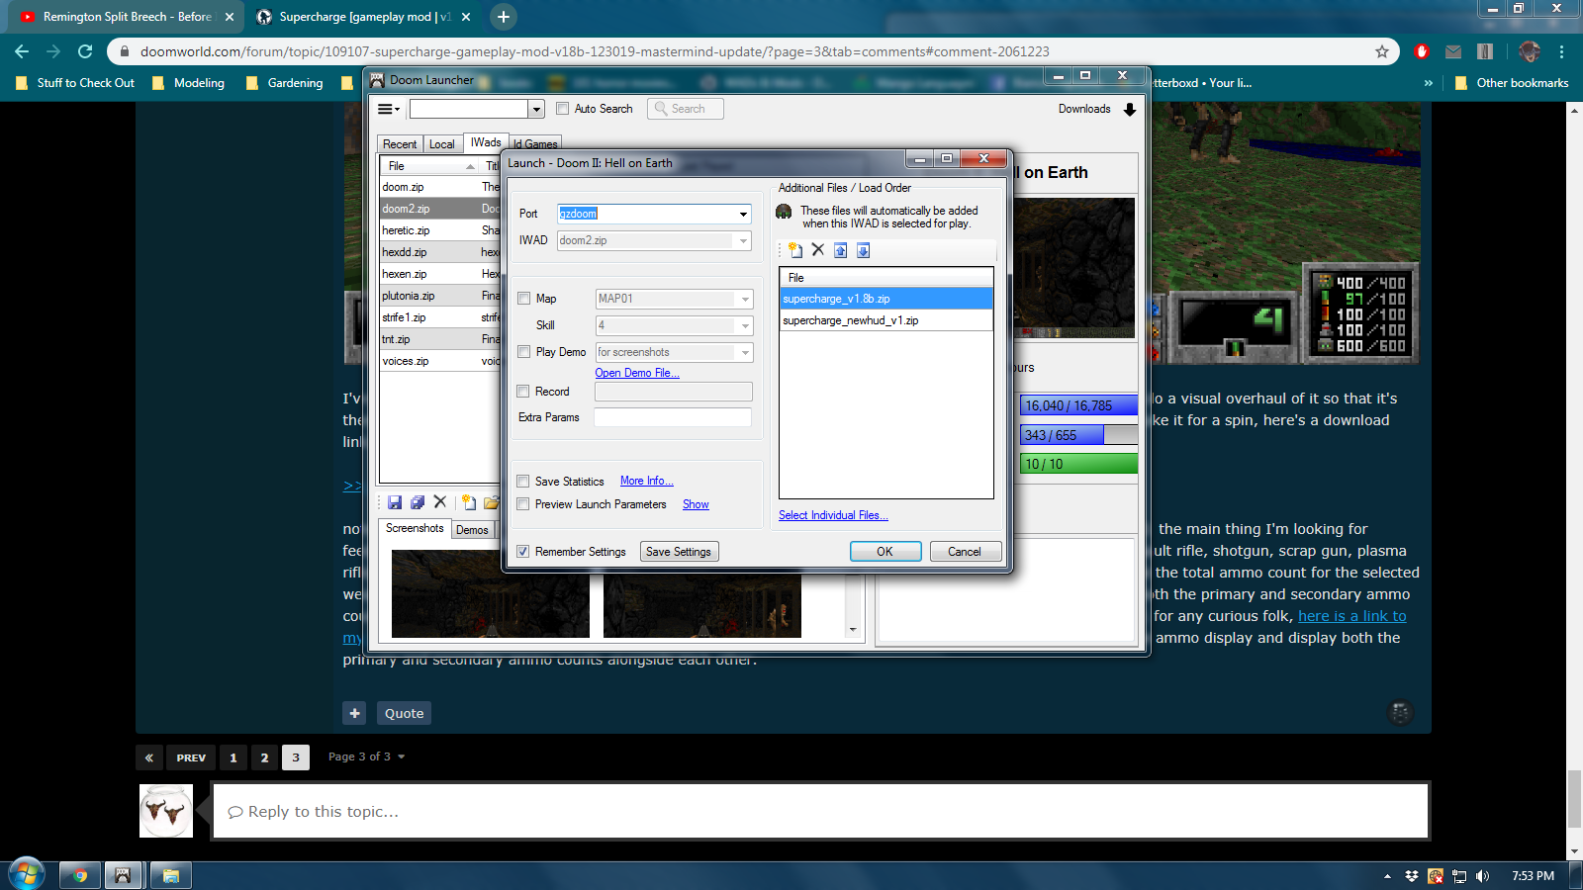Switch to the Id Games tab
This screenshot has width=1583, height=890.
[535, 144]
